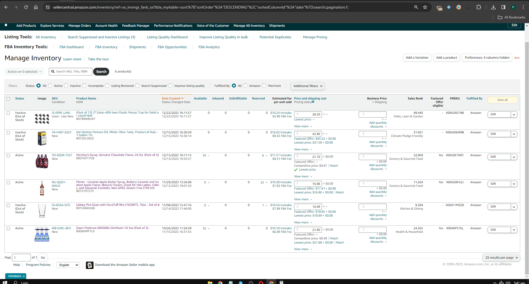The height and width of the screenshot is (284, 529).
Task: Click the Save all button
Action: 503,100
